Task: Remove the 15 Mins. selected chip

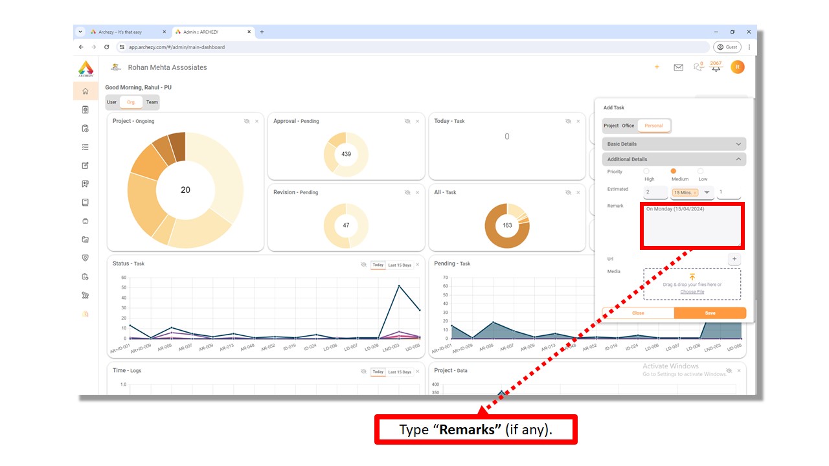Action: [x=695, y=193]
